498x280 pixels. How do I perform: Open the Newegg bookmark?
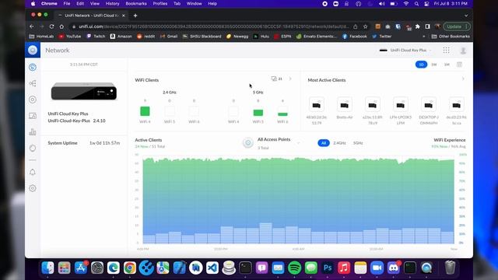[x=237, y=37]
